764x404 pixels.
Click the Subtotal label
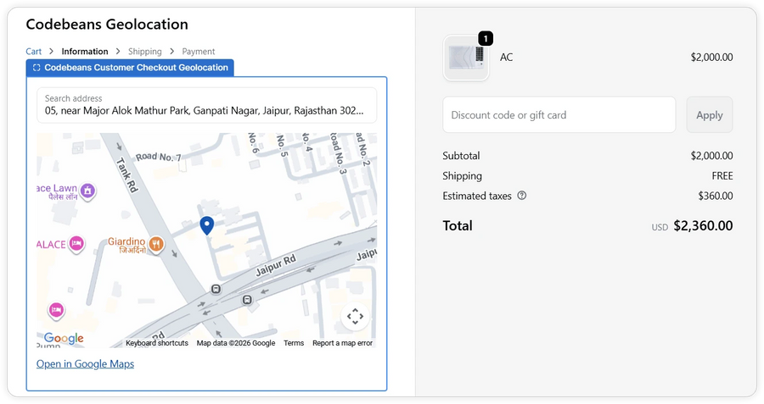(461, 156)
